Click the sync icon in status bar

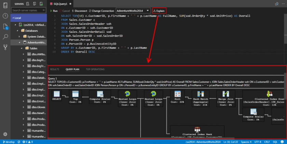click(19, 142)
